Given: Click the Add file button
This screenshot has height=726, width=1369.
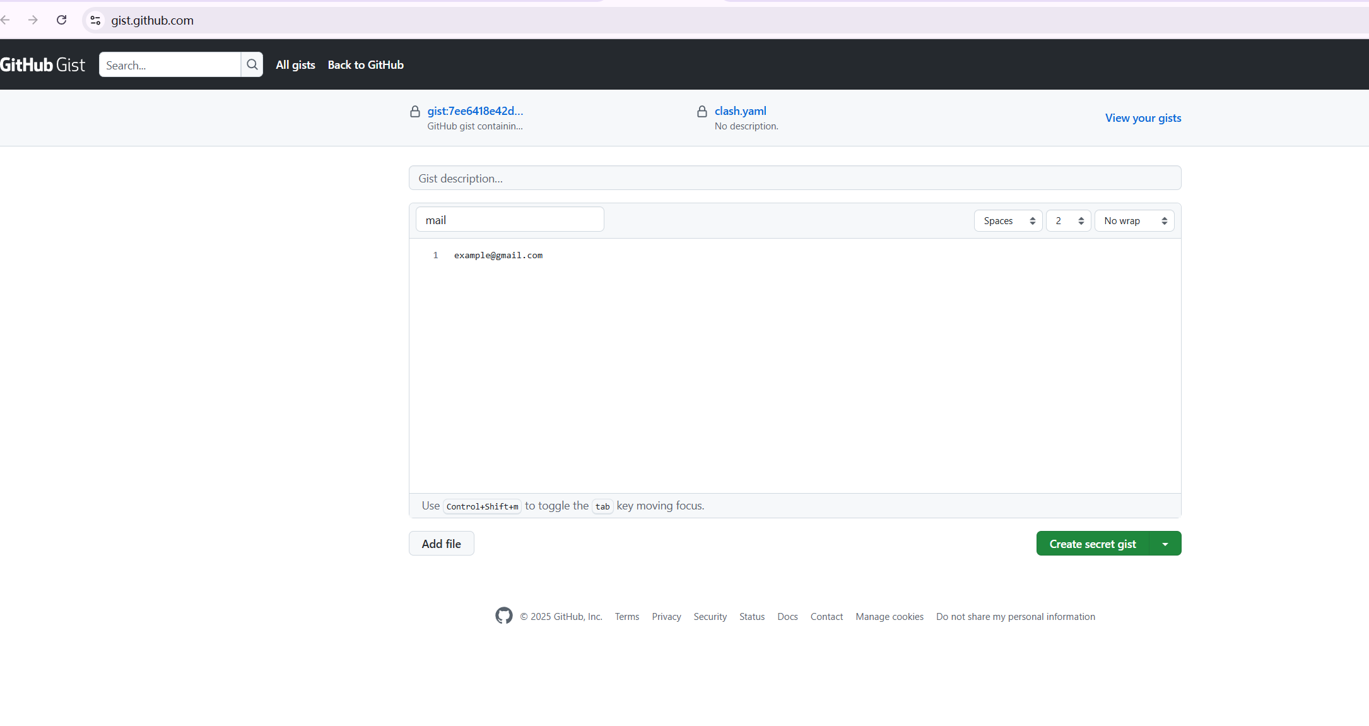Looking at the screenshot, I should point(441,544).
